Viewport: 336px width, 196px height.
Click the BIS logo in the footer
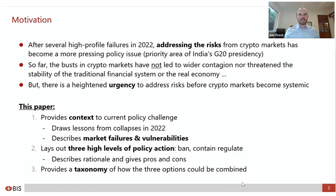(x=13, y=188)
